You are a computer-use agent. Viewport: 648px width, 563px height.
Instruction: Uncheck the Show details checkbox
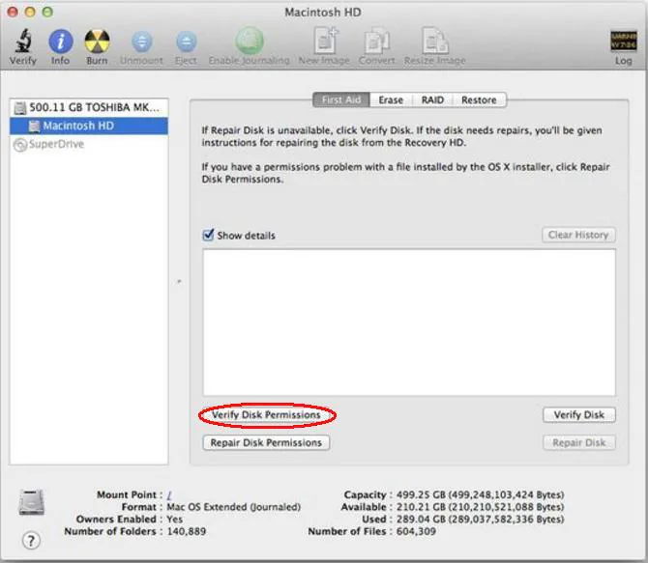pyautogui.click(x=208, y=235)
